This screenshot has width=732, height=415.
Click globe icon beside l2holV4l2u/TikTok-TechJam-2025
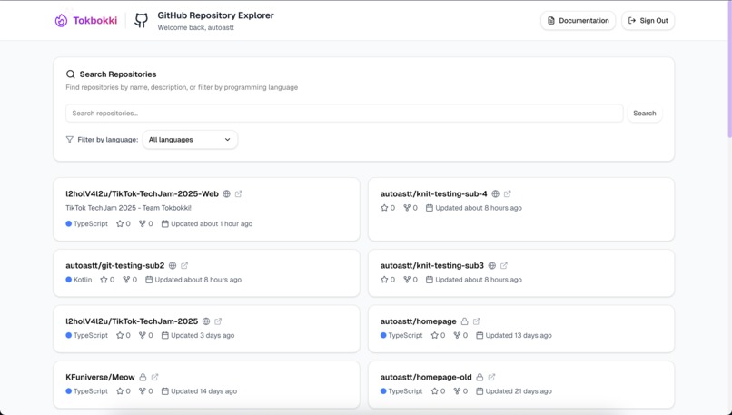[x=206, y=321]
